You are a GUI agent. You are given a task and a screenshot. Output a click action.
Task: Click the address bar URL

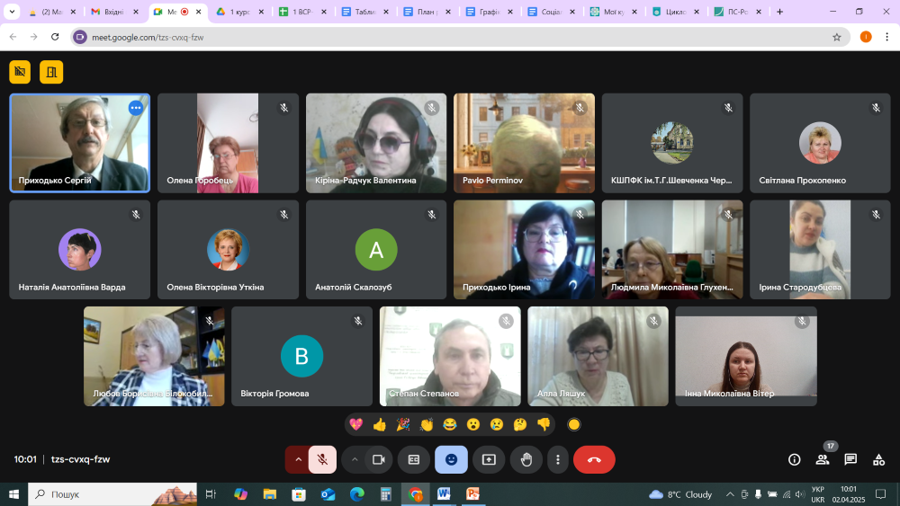(x=148, y=37)
